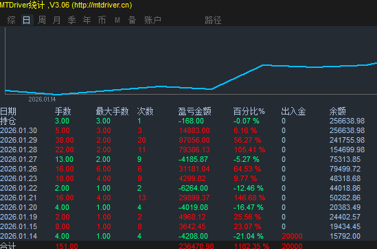Click the 次数 column header
The width and height of the screenshot is (377, 249).
(145, 111)
